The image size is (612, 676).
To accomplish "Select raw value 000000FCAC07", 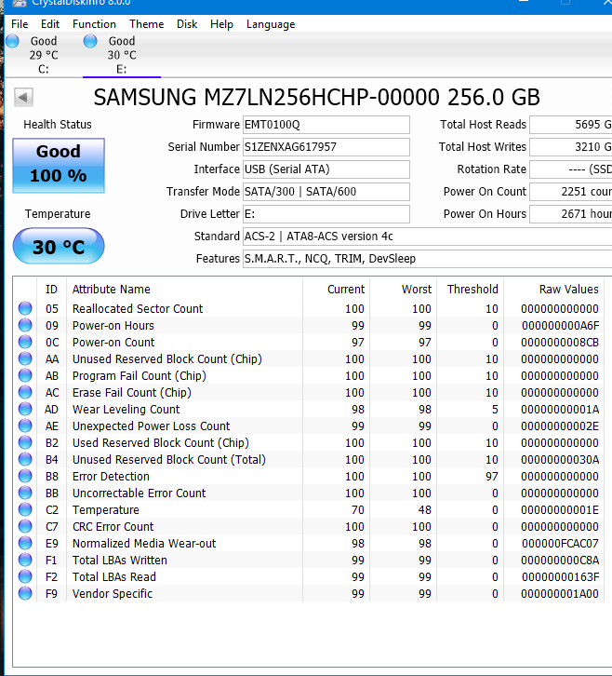I will pos(560,544).
